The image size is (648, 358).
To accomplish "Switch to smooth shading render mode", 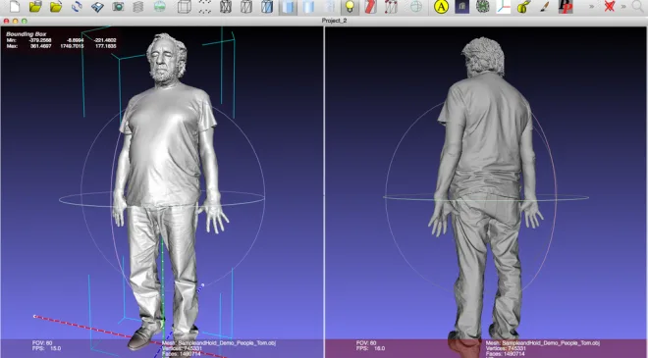I will click(308, 7).
